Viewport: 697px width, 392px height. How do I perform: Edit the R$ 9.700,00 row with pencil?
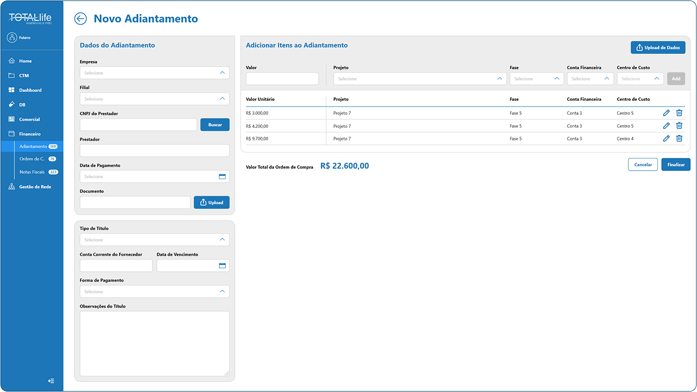(666, 139)
